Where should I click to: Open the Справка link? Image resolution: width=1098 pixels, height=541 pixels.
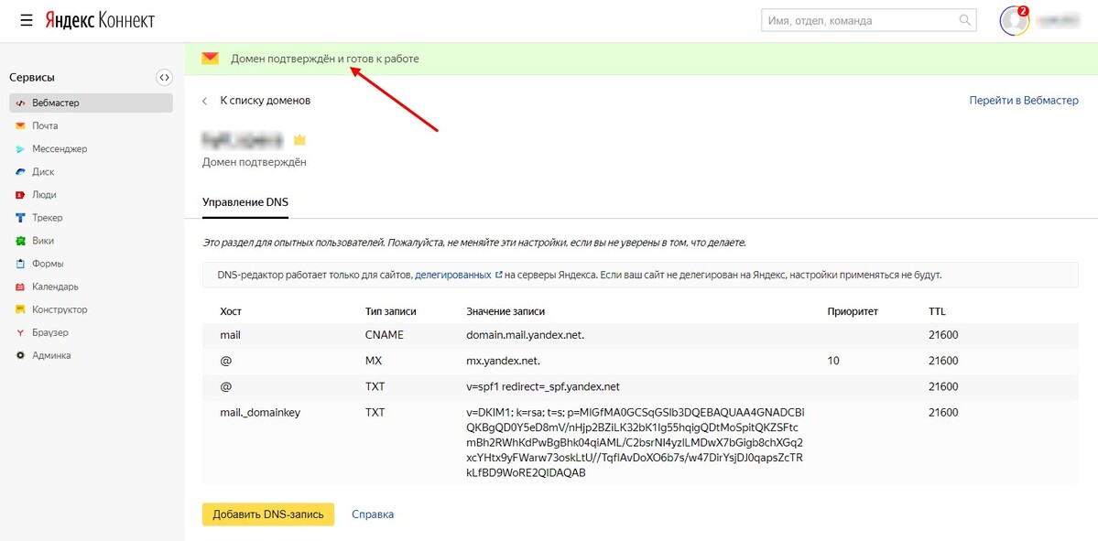tap(373, 514)
